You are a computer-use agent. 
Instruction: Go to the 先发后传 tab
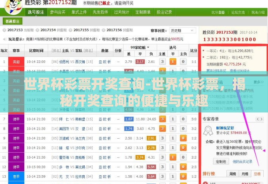[100, 12]
